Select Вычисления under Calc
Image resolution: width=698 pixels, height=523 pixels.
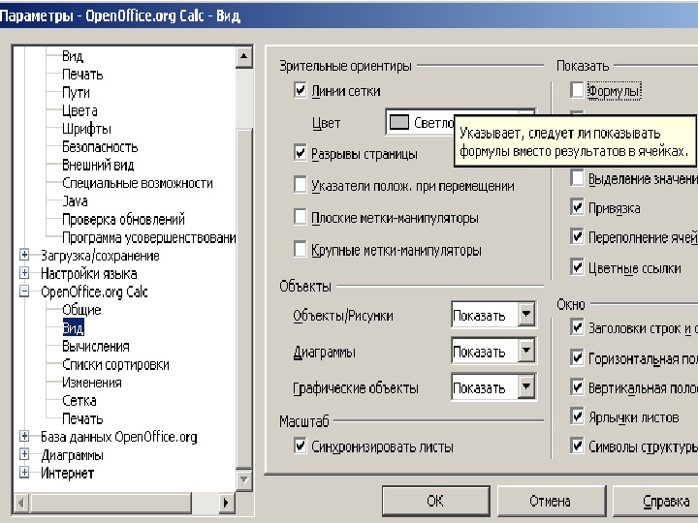[x=96, y=347]
